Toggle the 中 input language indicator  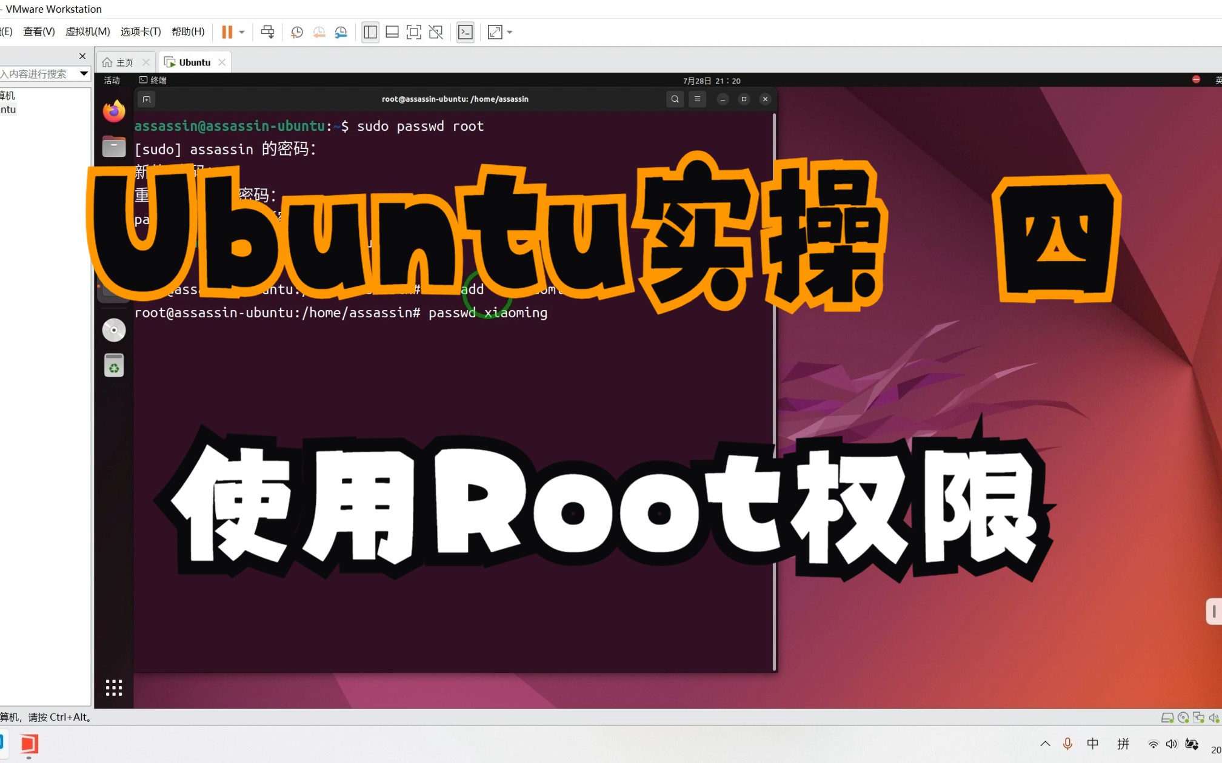coord(1093,744)
